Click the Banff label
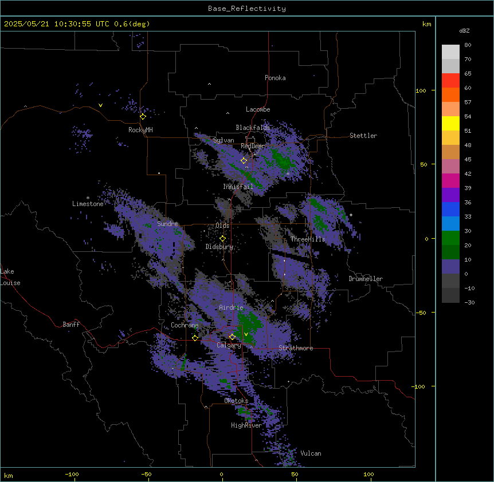 (x=71, y=325)
